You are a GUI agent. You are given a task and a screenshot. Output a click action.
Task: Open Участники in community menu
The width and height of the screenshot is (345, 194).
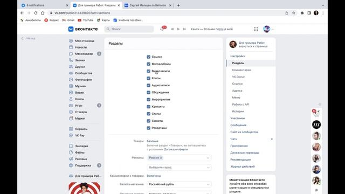[238, 119]
